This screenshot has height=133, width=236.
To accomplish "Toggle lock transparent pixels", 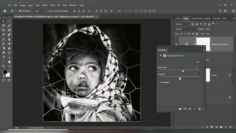I will coord(182,34).
